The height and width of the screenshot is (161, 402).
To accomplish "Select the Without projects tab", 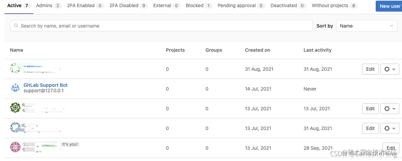I will pos(334,6).
